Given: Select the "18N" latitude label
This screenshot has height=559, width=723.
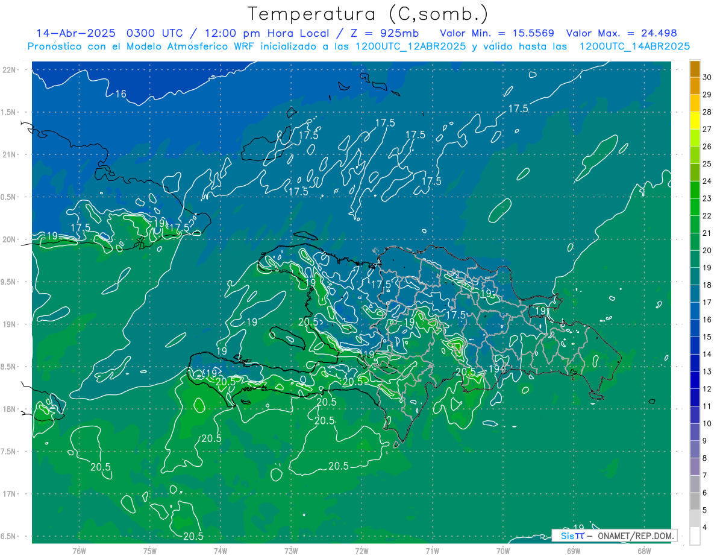Looking at the screenshot, I should [9, 409].
